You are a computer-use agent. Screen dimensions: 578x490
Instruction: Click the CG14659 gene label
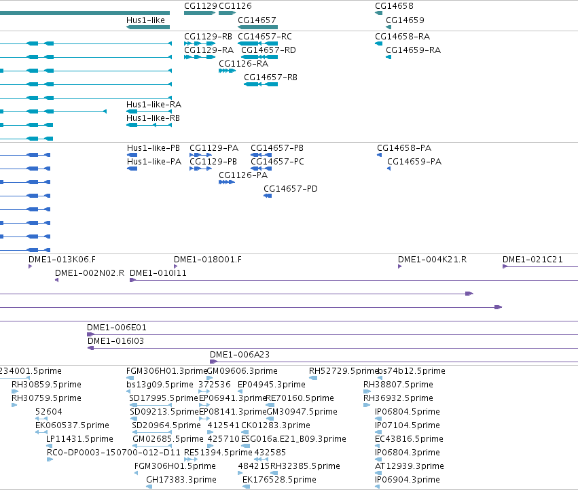(x=405, y=20)
